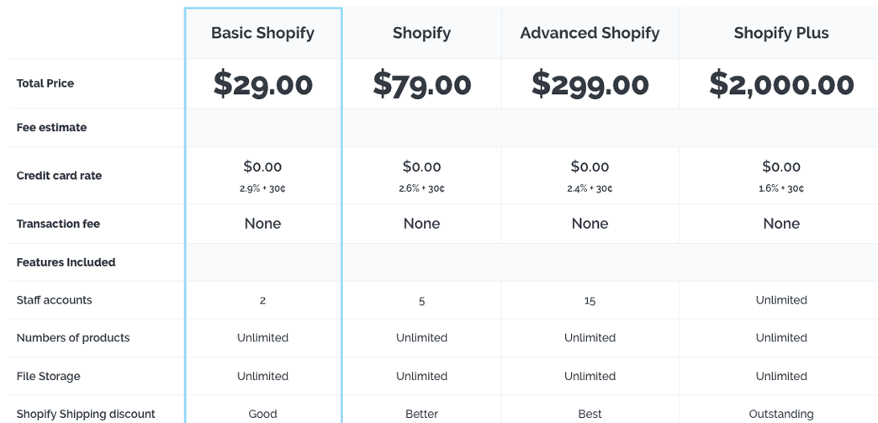Click the $29.00 total price
Image resolution: width=878 pixels, height=423 pixels.
click(262, 84)
